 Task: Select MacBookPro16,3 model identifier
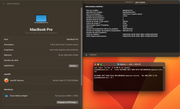pos(129,12)
